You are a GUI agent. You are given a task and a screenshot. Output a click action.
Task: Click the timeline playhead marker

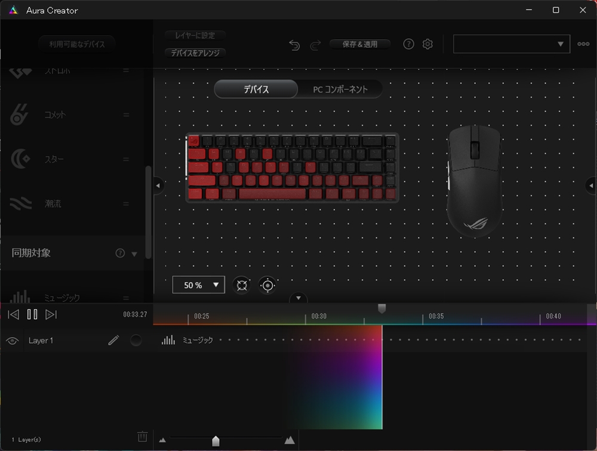pyautogui.click(x=382, y=308)
